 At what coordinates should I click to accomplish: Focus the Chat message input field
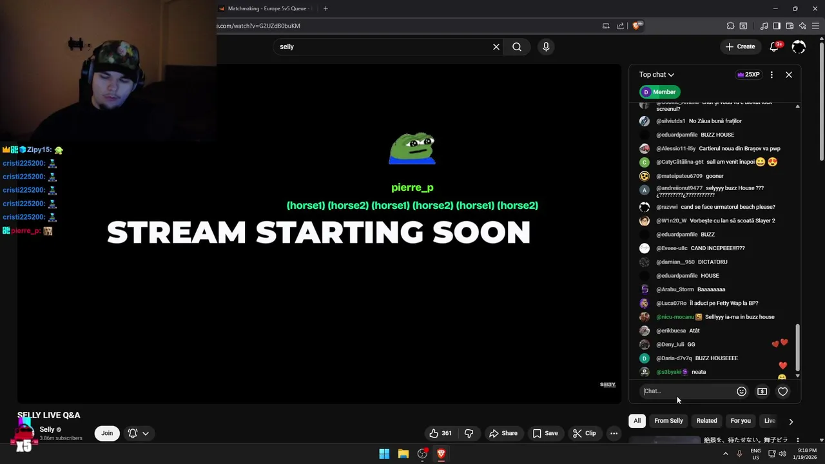pos(688,391)
